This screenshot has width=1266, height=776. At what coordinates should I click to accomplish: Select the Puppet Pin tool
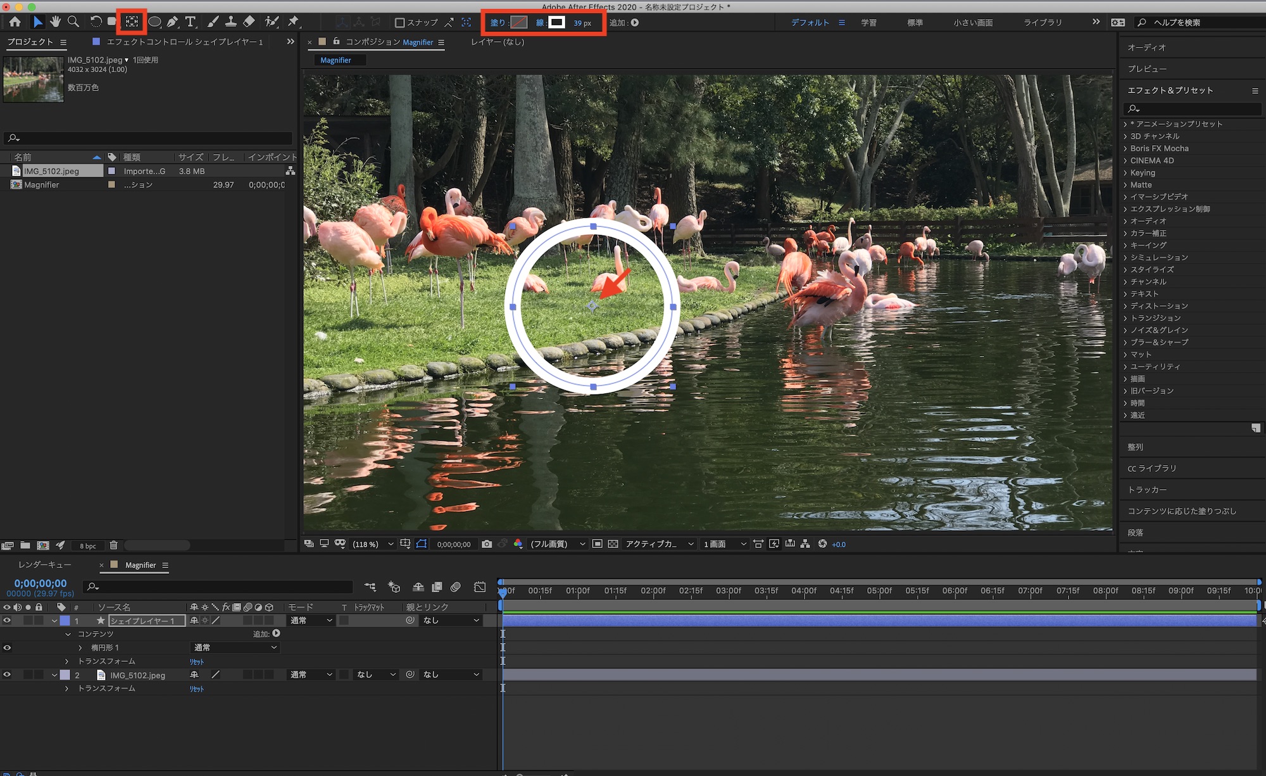tap(293, 22)
